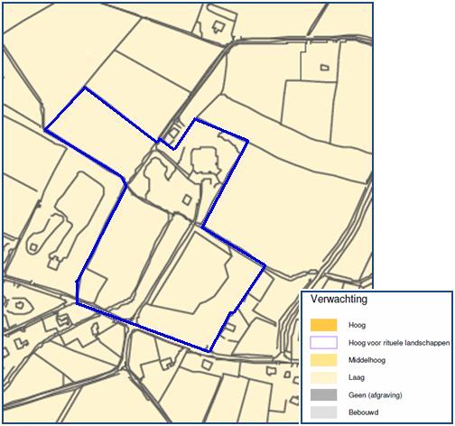The width and height of the screenshot is (455, 426).
Task: Click the light gray Bebouwd swatch
Action: pyautogui.click(x=323, y=412)
